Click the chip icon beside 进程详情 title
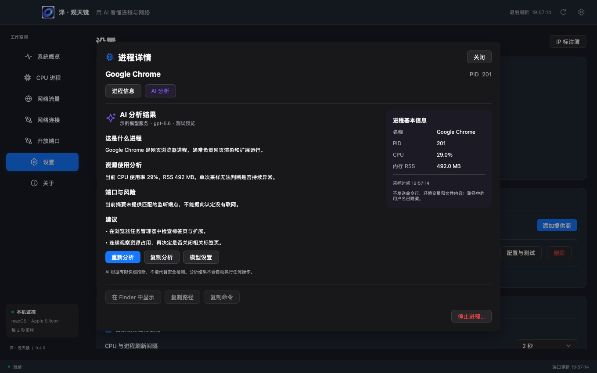The height and width of the screenshot is (373, 597). pyautogui.click(x=110, y=57)
